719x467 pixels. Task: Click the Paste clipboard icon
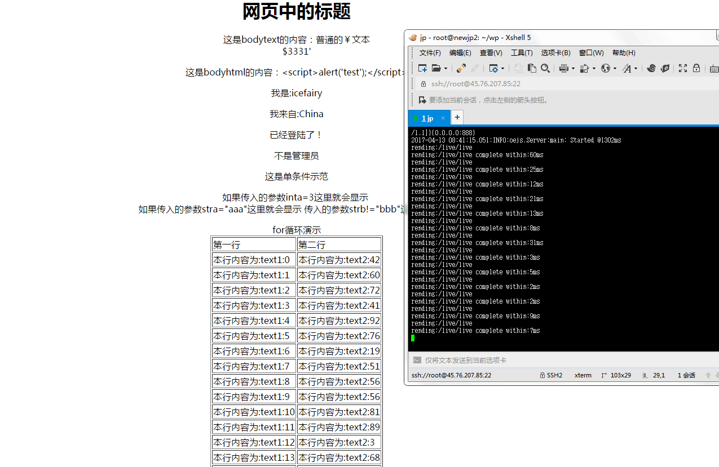tap(532, 68)
